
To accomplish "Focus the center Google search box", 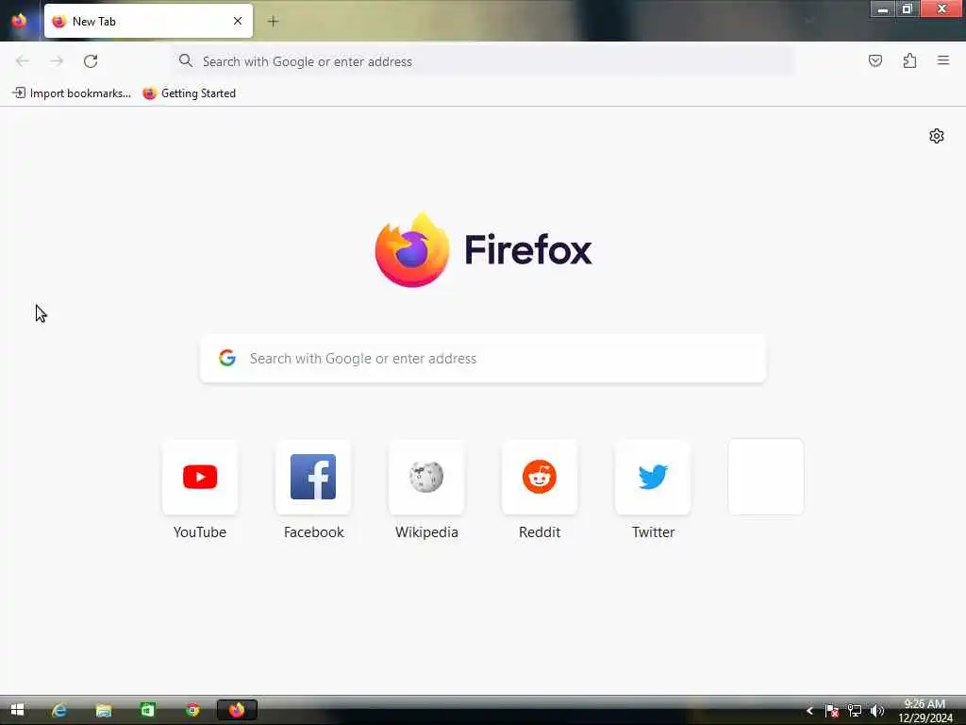I will coord(483,358).
